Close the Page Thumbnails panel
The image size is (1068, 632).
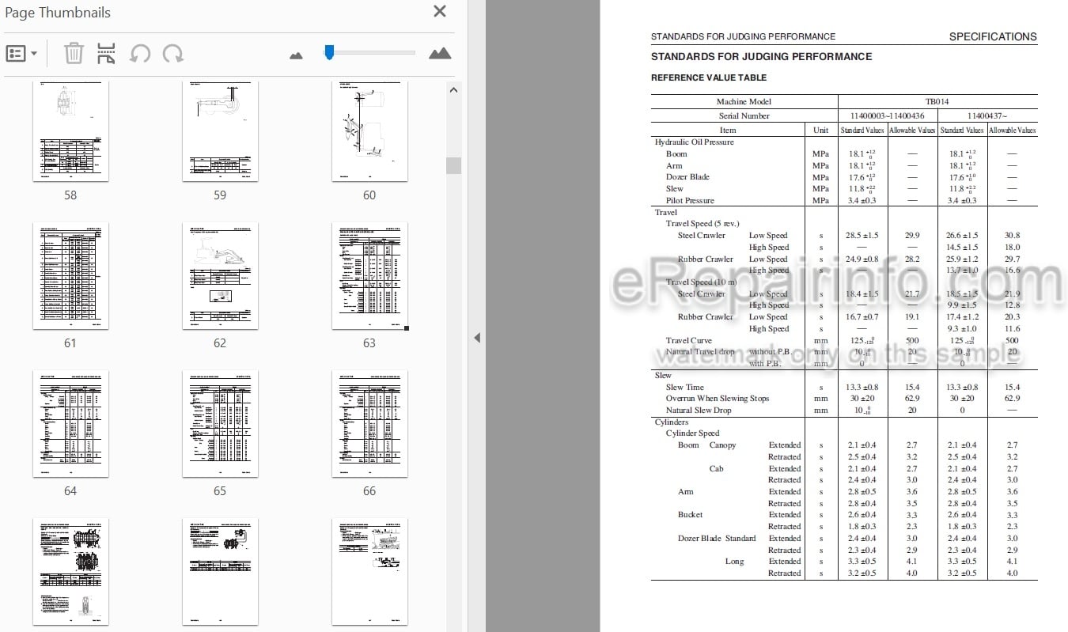pyautogui.click(x=440, y=11)
